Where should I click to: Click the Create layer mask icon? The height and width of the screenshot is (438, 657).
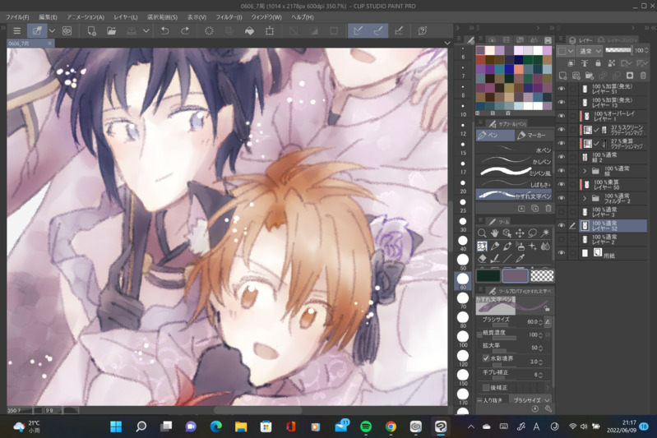(x=630, y=76)
